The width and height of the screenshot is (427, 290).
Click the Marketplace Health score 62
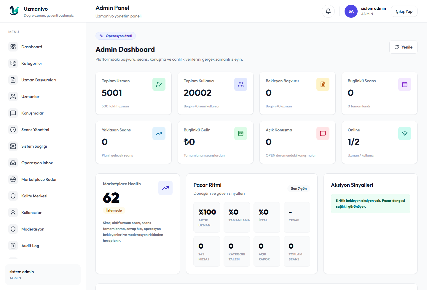point(111,198)
